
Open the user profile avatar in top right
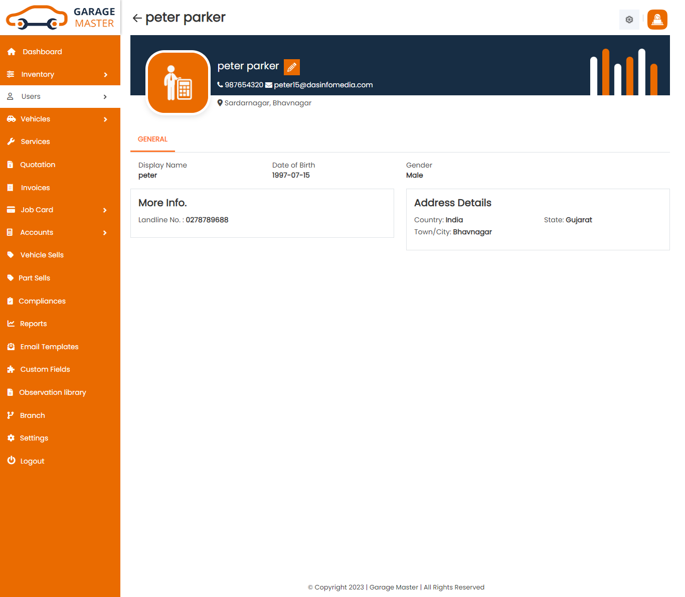click(x=657, y=20)
